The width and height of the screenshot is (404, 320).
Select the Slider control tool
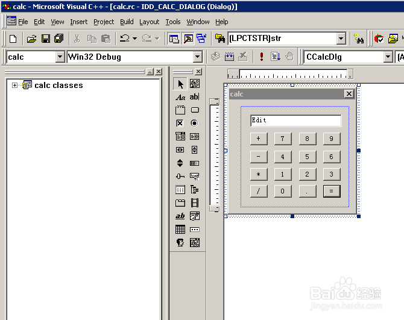[180, 177]
